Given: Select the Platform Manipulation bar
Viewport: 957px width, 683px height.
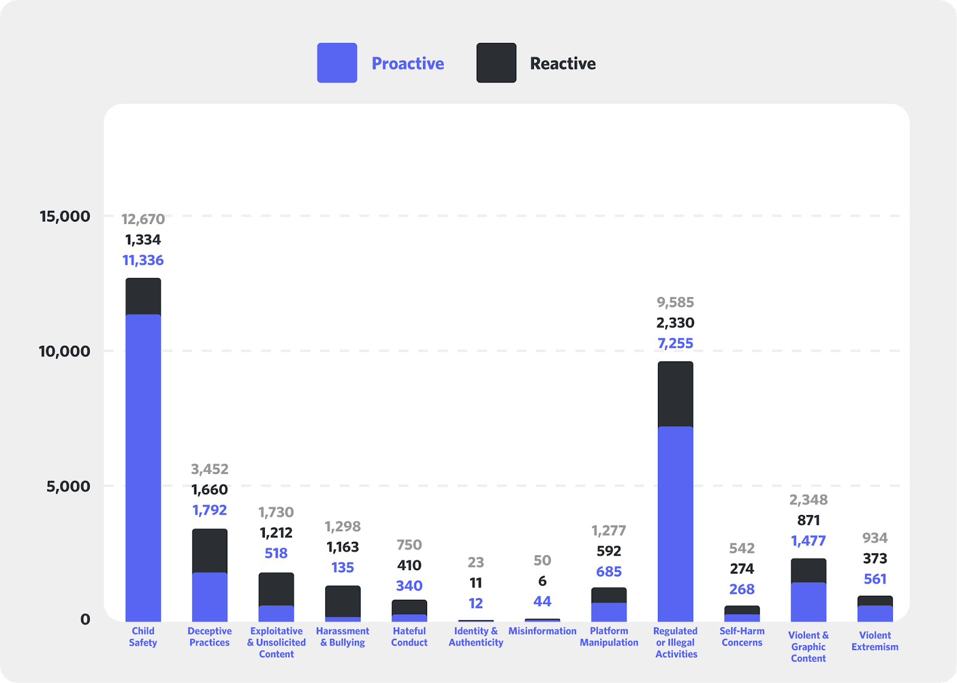Looking at the screenshot, I should tap(609, 605).
